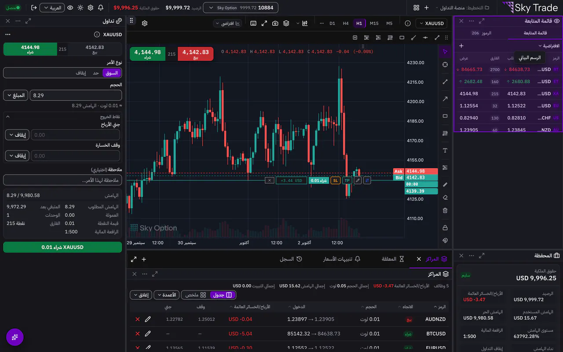Click the logout icon in top bar
The image size is (563, 352).
pyautogui.click(x=34, y=7)
